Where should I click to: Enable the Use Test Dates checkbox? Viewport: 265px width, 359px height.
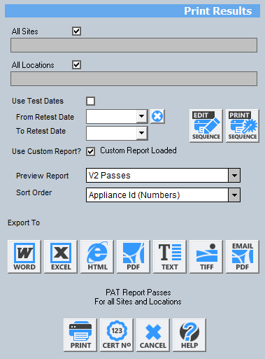coord(90,101)
